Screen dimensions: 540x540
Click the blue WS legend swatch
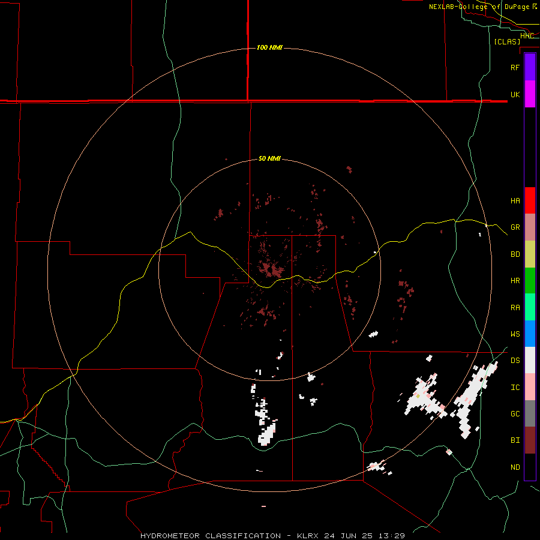pyautogui.click(x=530, y=334)
